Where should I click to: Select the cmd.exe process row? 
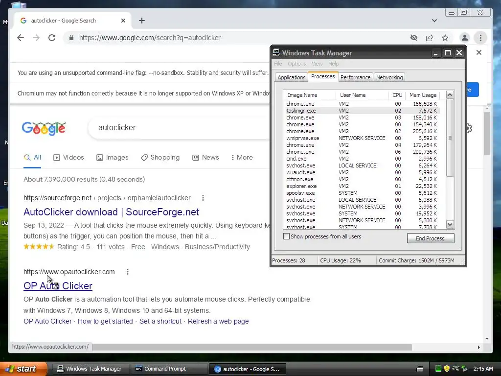point(362,159)
